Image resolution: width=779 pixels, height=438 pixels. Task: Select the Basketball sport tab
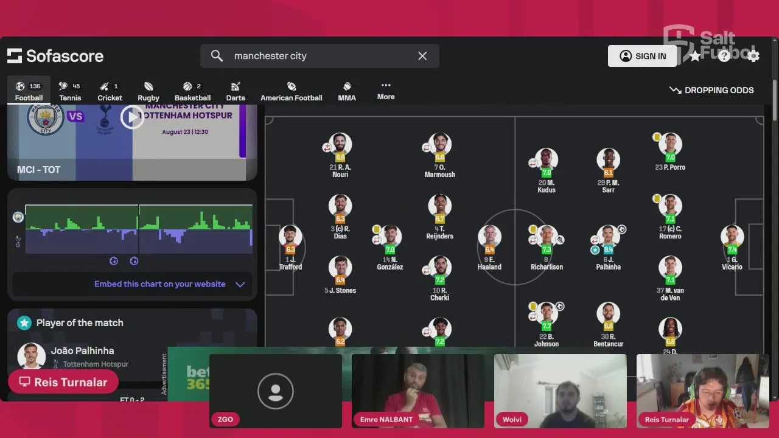192,91
